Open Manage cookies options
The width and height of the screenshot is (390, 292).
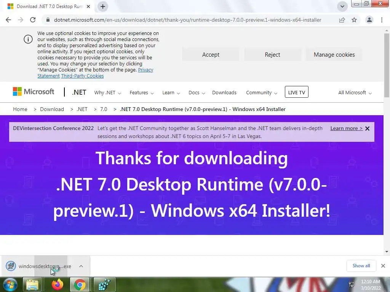pyautogui.click(x=334, y=55)
